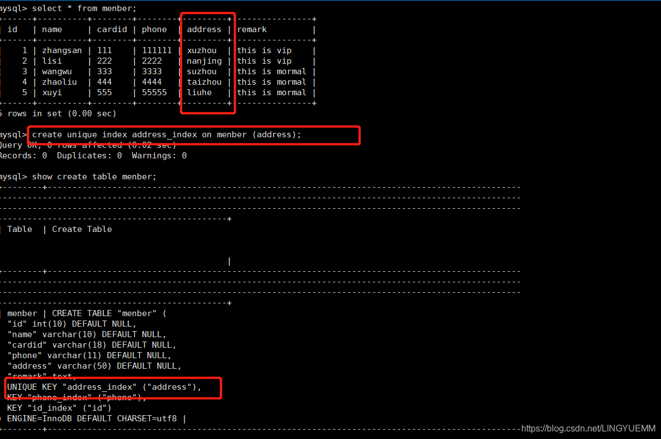The image size is (661, 439).
Task: Click the 'KEY "id_index" ("id")' line
Action: [x=59, y=408]
